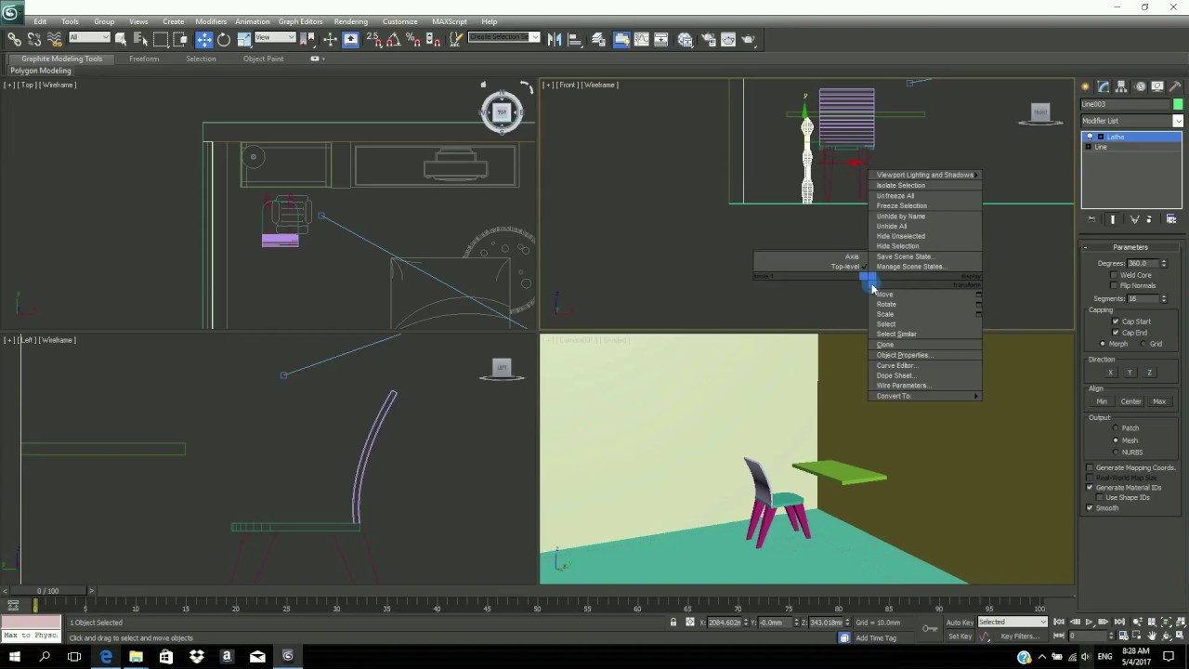Activate the Select and Scale tool
The height and width of the screenshot is (669, 1189).
pyautogui.click(x=243, y=39)
